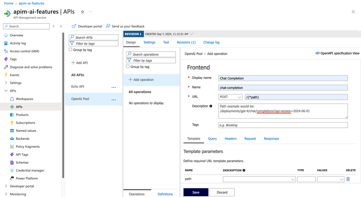Click apim-ai-features breadcrumb link
This screenshot has width=361, height=197.
31,3
